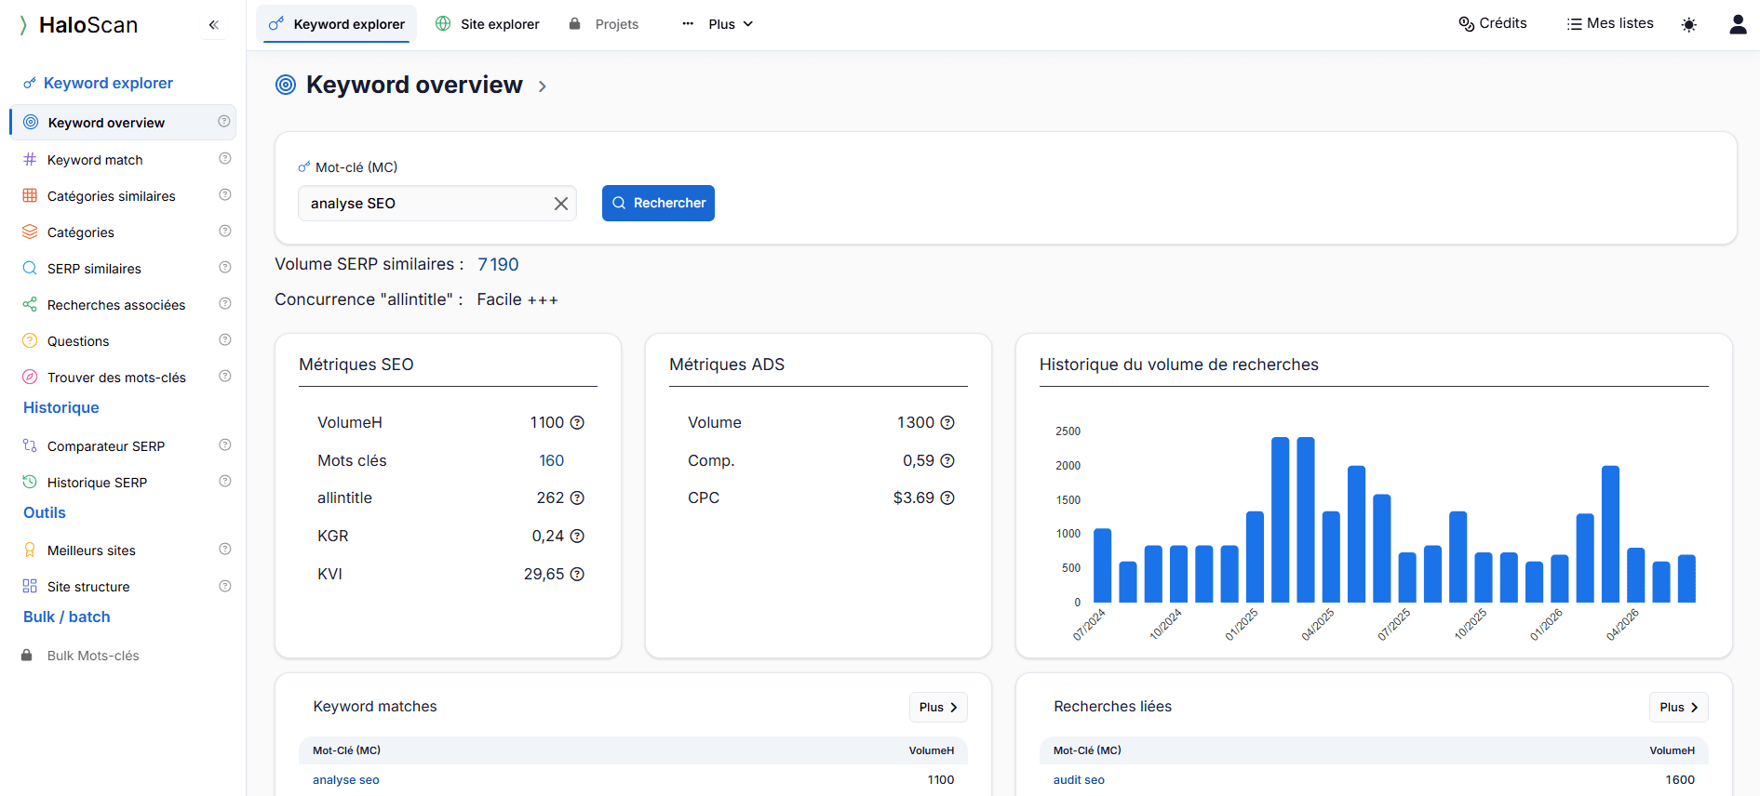The height and width of the screenshot is (796, 1760).
Task: Open the analyse seo keyword link
Action: point(346,780)
